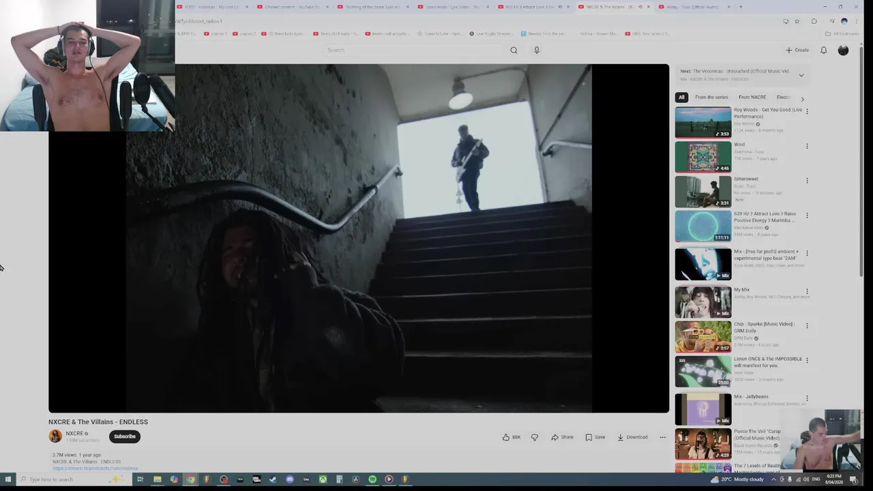Open the Create button menu
The image size is (873, 491).
(797, 50)
